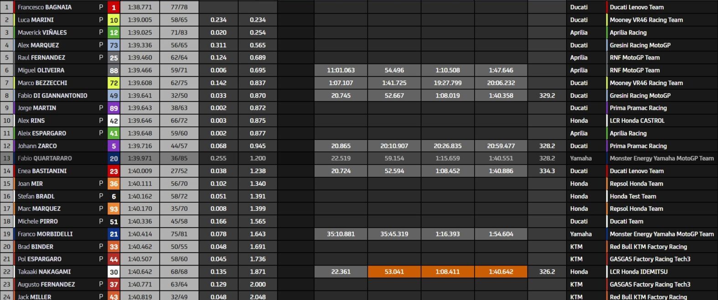Click team Honda Test Team

point(633,197)
